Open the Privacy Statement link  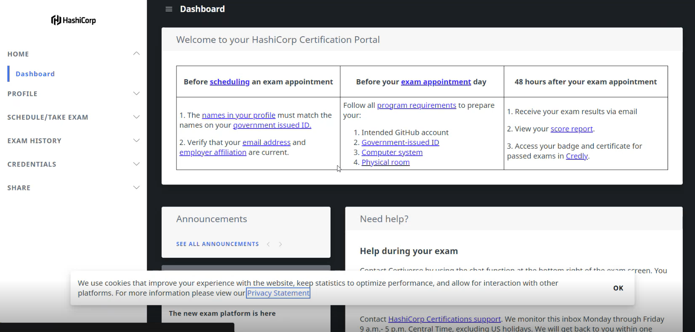point(278,293)
